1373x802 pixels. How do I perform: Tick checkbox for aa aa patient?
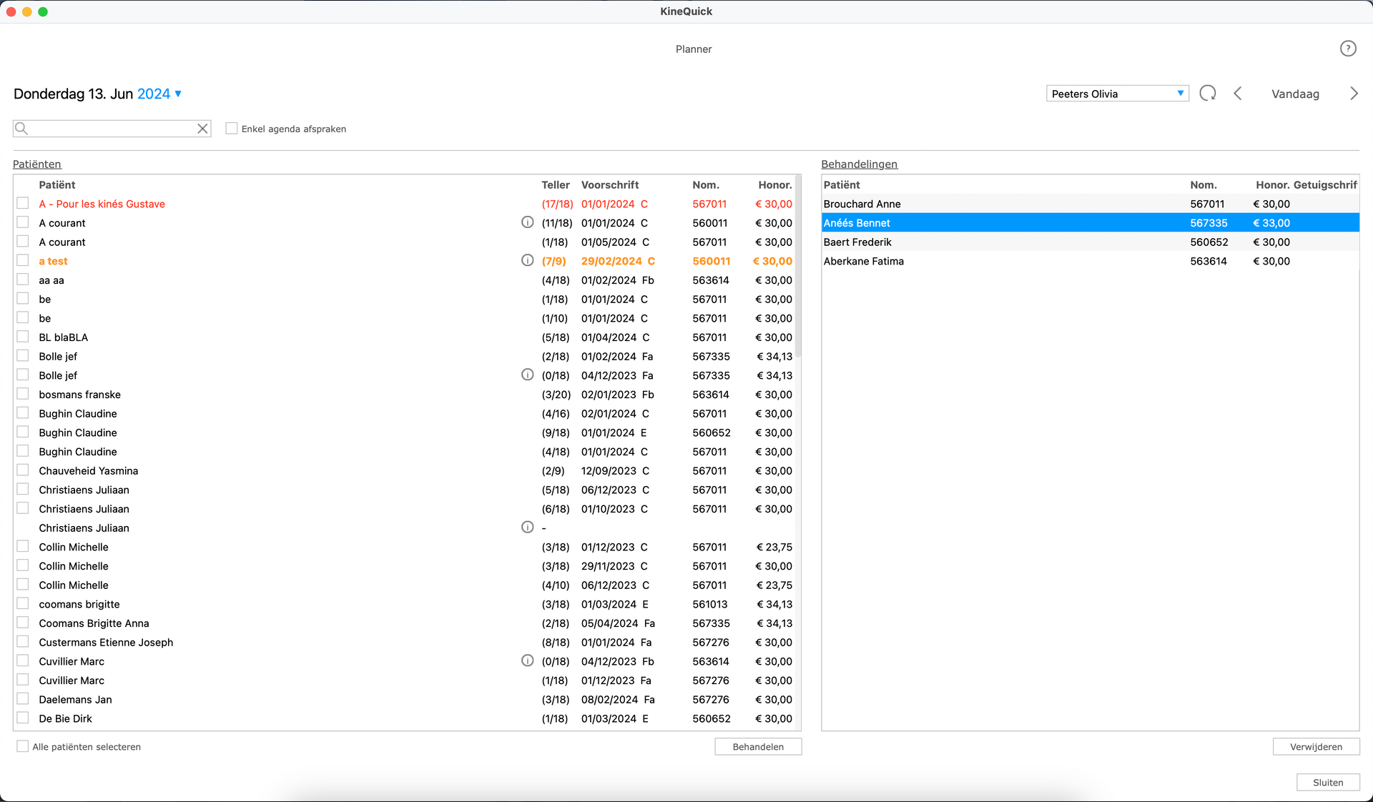[x=23, y=279]
